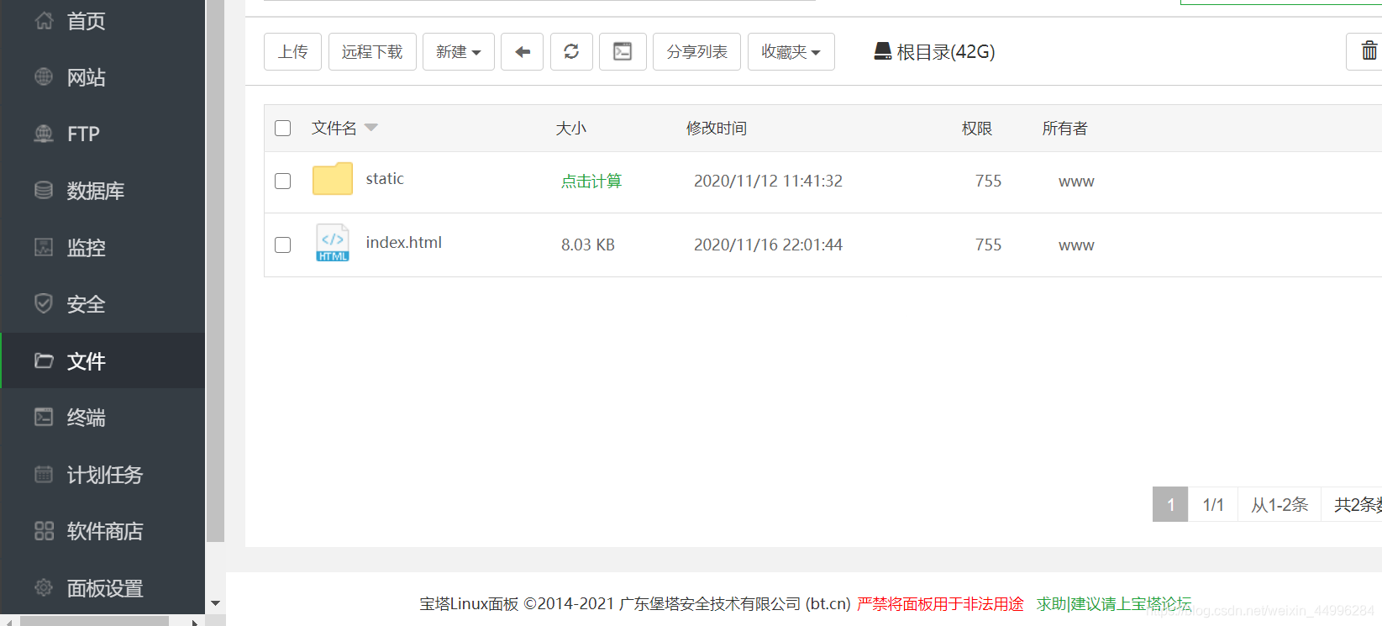Open terminal from the file toolbar

623,52
